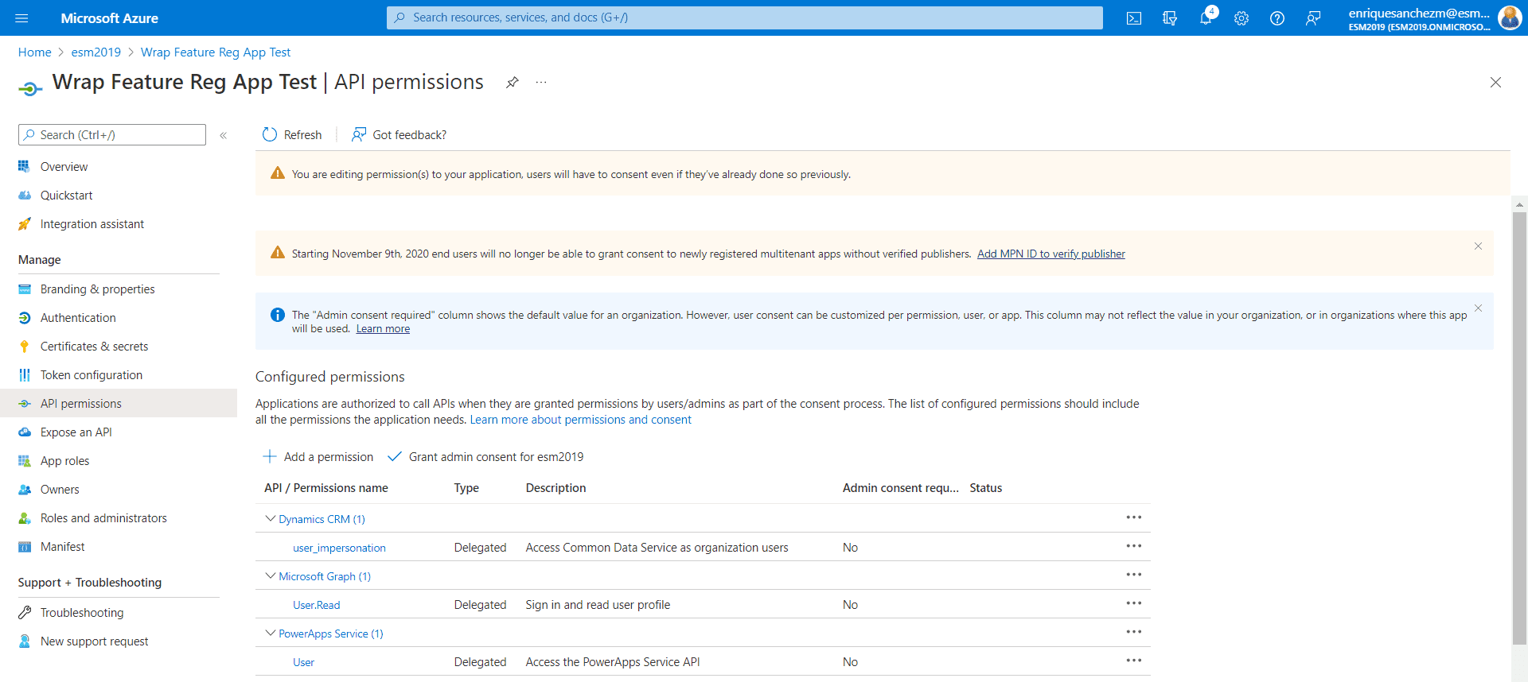1528x682 pixels.
Task: Click Learn more in the info banner
Action: 383,329
